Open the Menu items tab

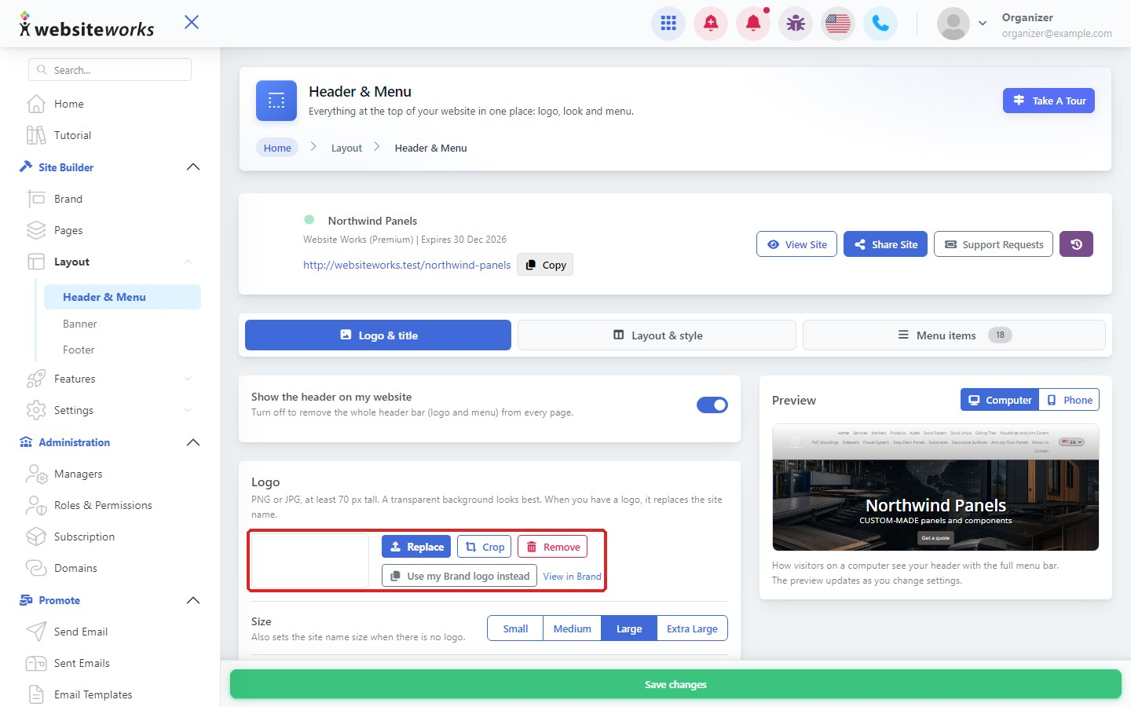click(x=953, y=335)
